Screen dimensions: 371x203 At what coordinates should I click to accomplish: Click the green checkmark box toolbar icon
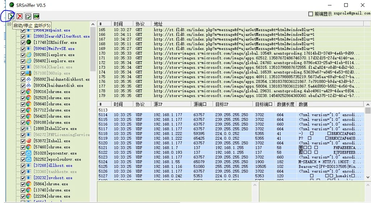28,16
